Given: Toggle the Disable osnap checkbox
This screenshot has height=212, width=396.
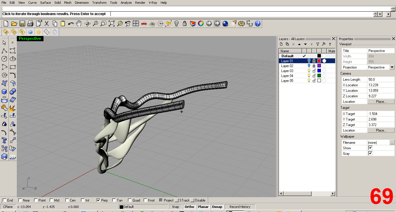Looking at the screenshot, I should point(192,200).
